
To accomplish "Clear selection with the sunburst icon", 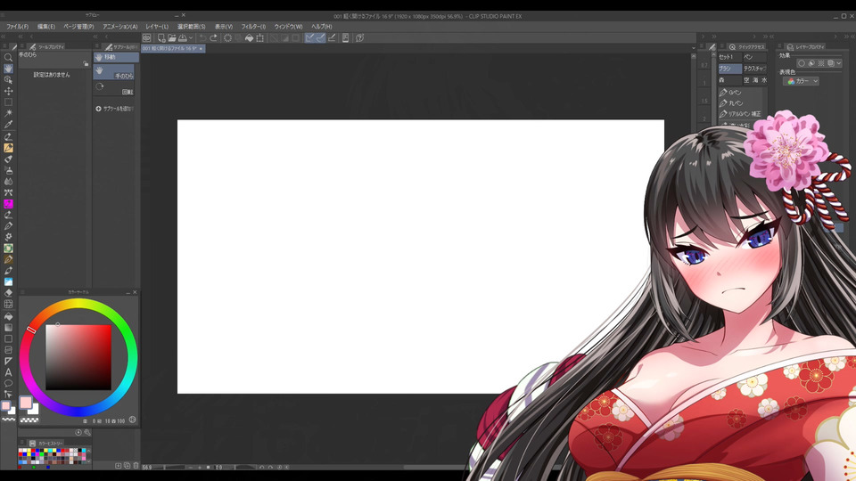I will click(x=227, y=37).
